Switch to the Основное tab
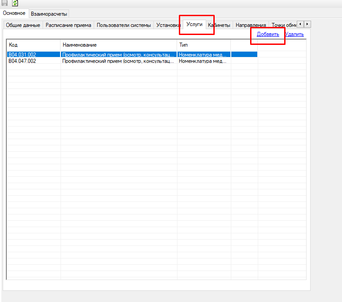The height and width of the screenshot is (302, 342). pos(14,13)
